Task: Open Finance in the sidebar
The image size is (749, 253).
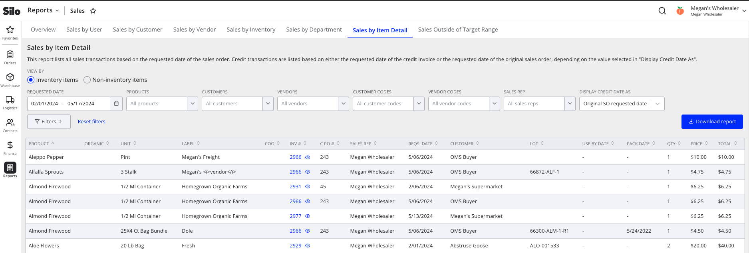Action: pyautogui.click(x=10, y=148)
